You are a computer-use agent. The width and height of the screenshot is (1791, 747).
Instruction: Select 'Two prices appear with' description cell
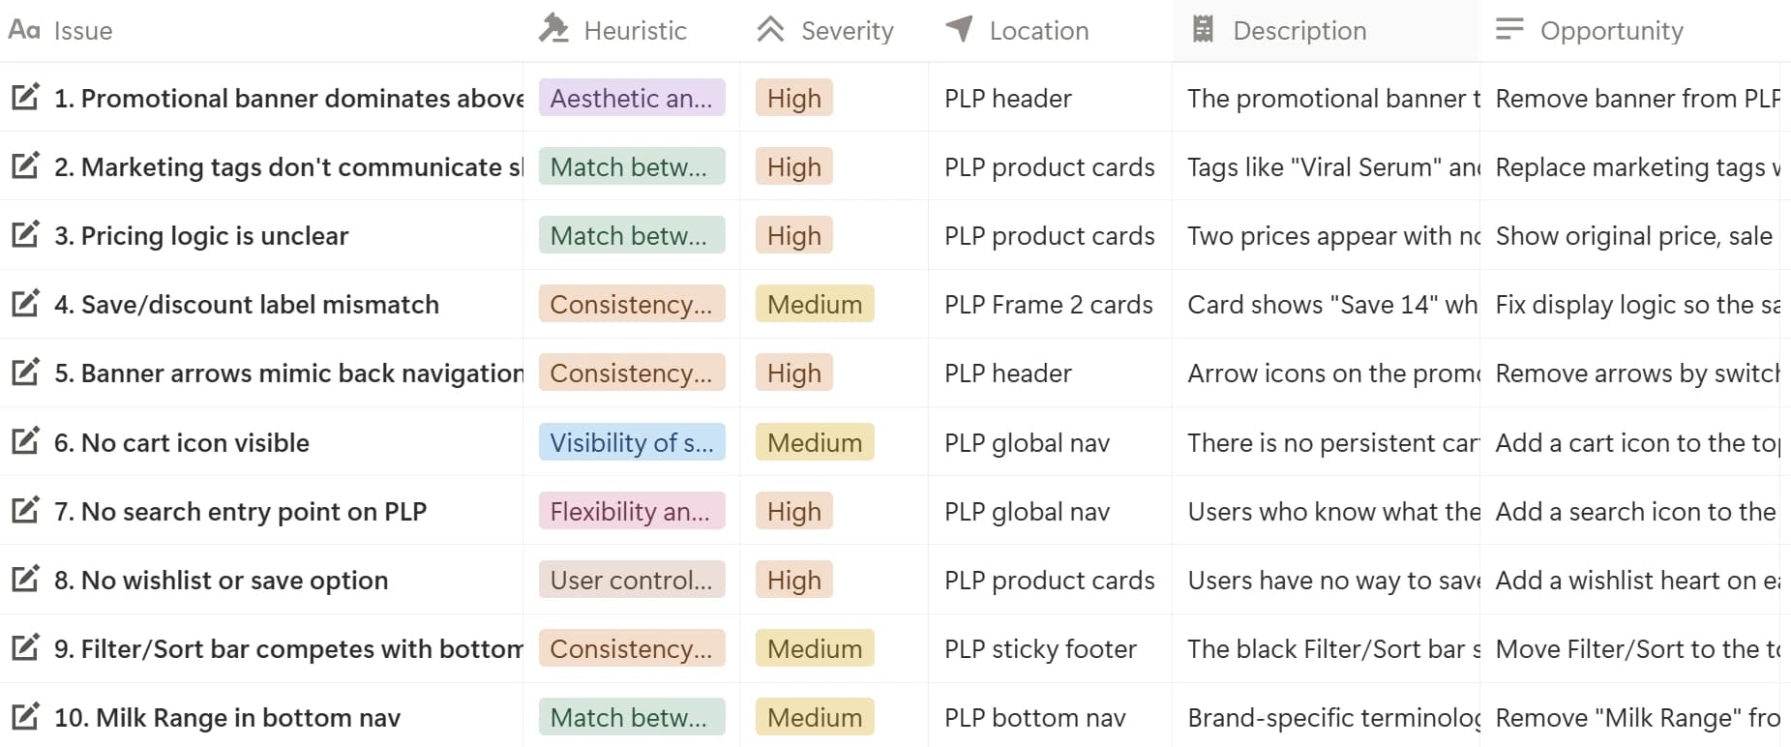pos(1326,235)
